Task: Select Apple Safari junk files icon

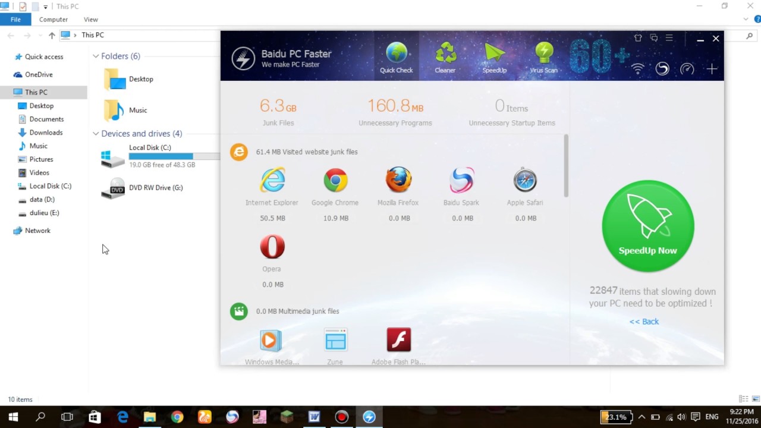Action: pyautogui.click(x=525, y=180)
